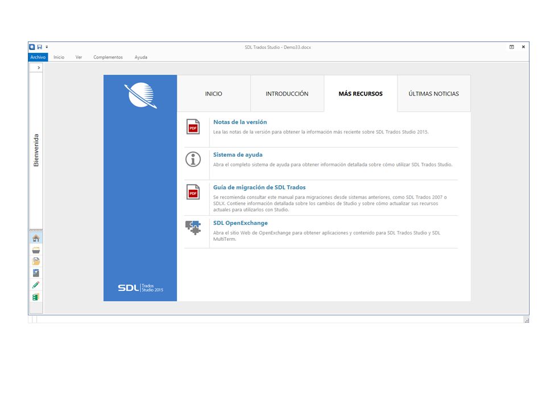The height and width of the screenshot is (409, 546).
Task: Click the resize grip in the status bar
Action: coord(527,320)
